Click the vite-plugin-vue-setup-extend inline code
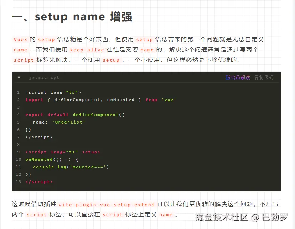Viewport: 295px width, 229px height. (107, 205)
